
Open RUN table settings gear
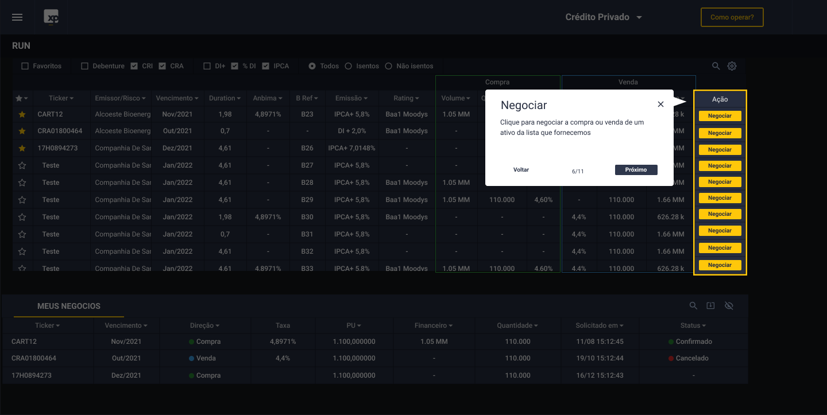click(x=732, y=66)
